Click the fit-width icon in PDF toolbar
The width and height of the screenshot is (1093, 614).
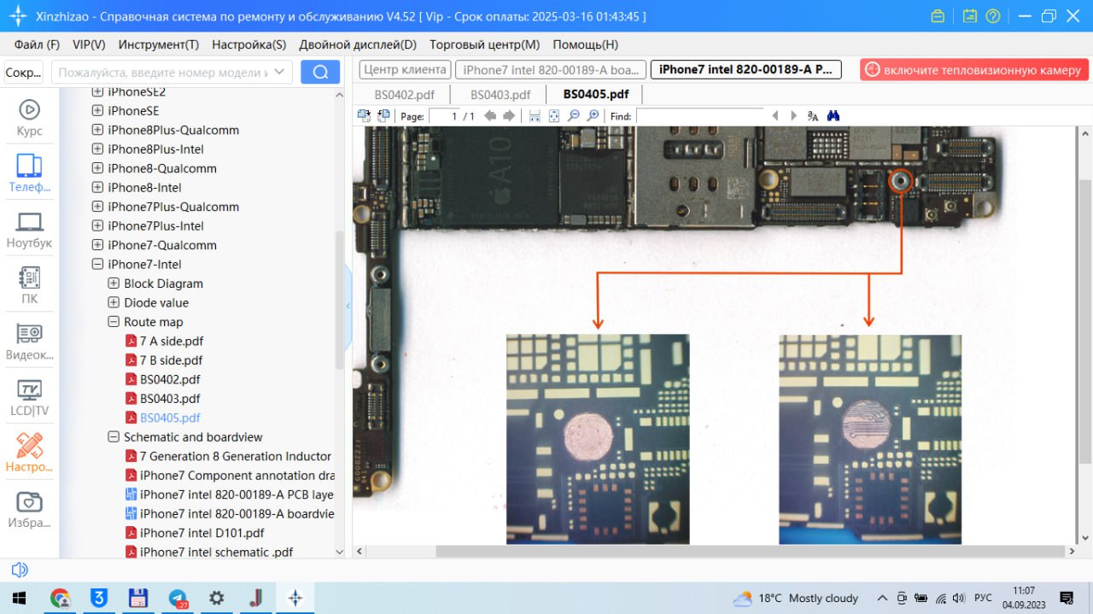click(535, 116)
